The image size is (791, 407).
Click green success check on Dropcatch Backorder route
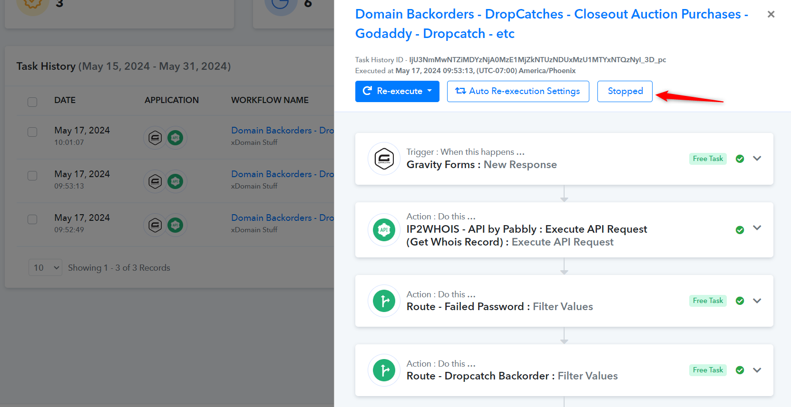tap(740, 370)
